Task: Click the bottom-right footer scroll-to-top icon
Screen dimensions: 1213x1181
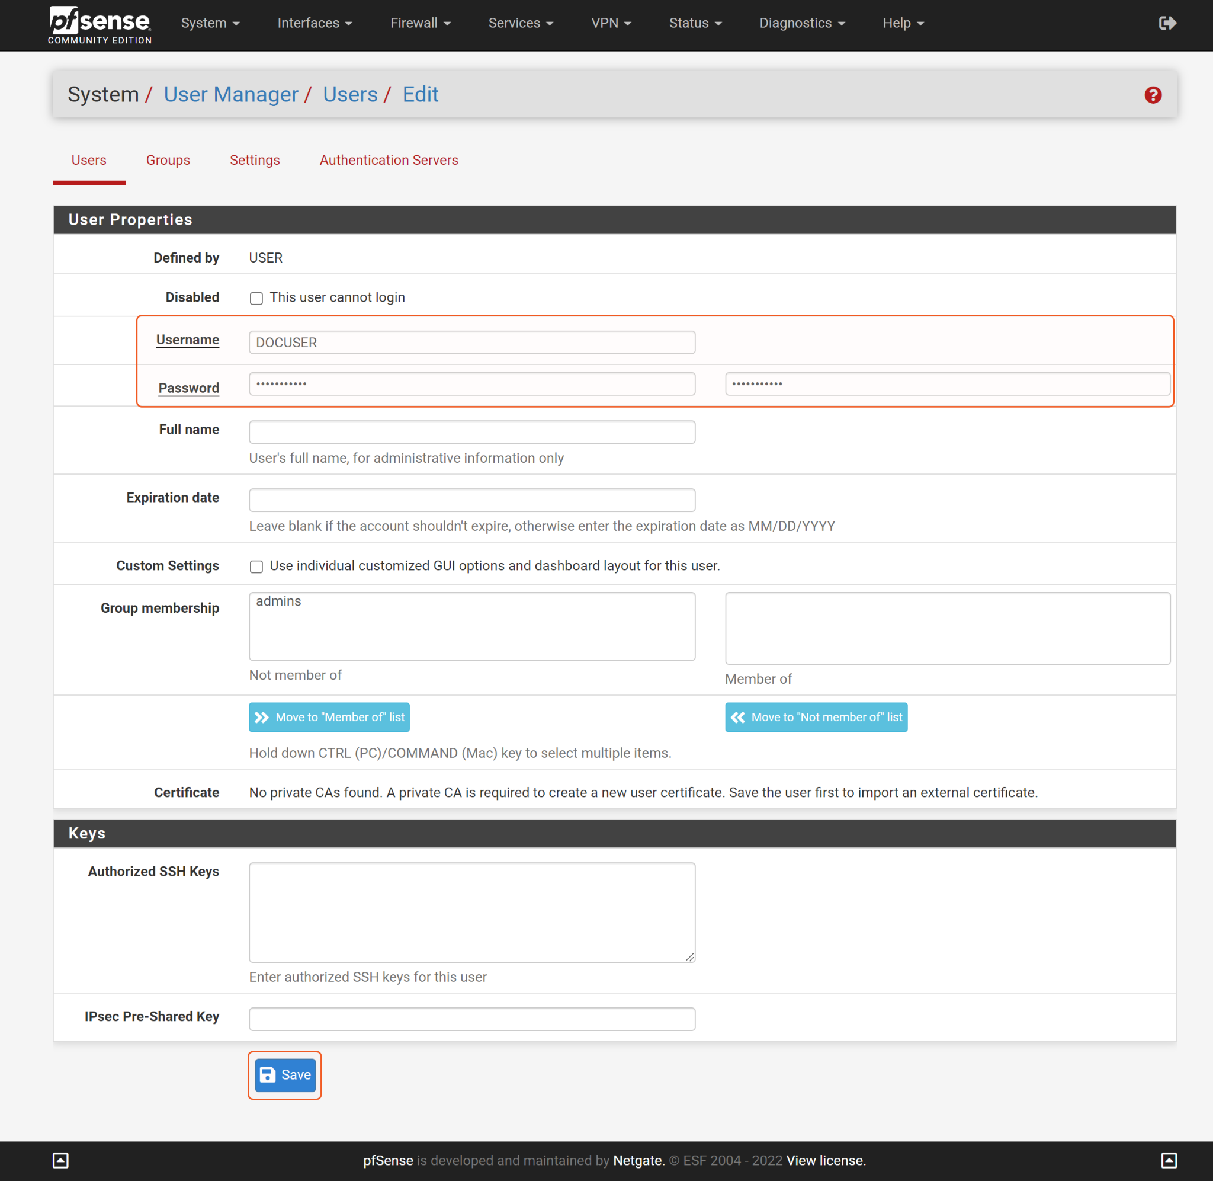Action: coord(1169,1160)
